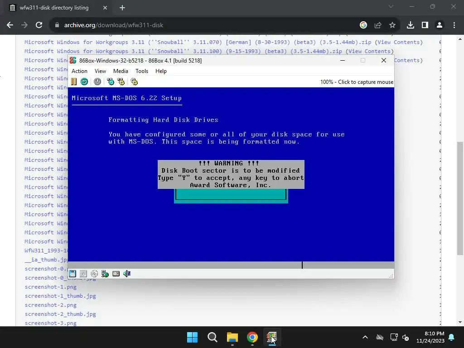
Task: Pause the emulation in 86Box toolbar
Action: click(x=74, y=82)
